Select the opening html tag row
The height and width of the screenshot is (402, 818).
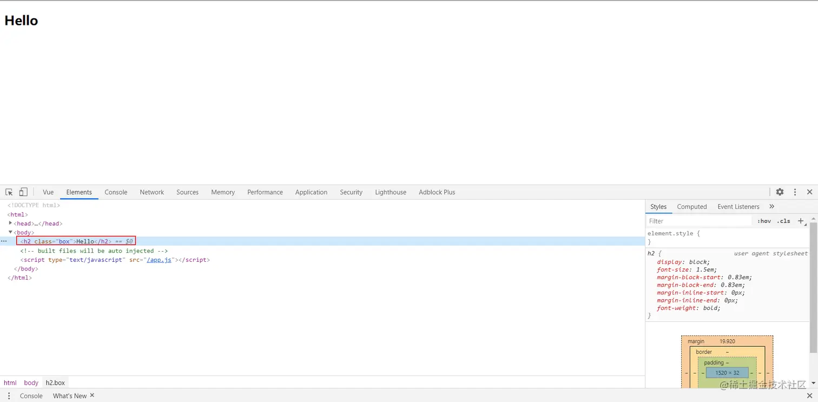pyautogui.click(x=17, y=214)
